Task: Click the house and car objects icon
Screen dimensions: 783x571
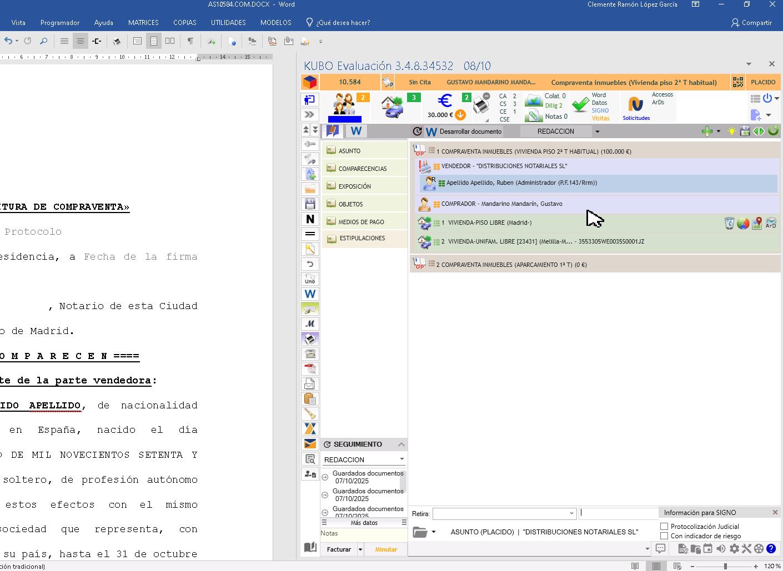Action: (393, 106)
